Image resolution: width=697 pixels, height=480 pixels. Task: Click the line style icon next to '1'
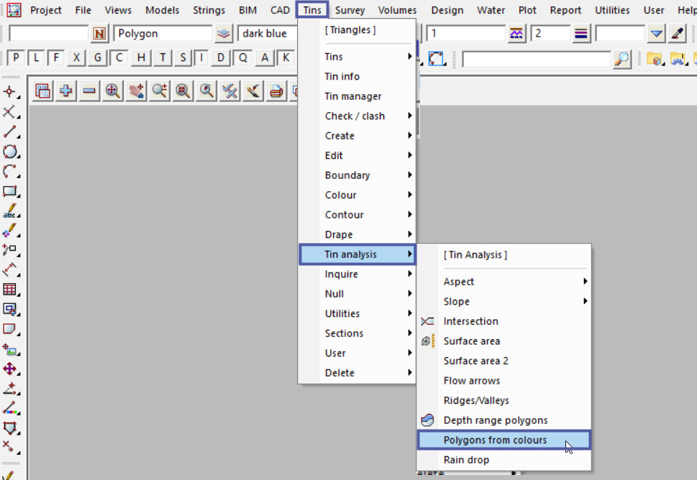click(516, 34)
